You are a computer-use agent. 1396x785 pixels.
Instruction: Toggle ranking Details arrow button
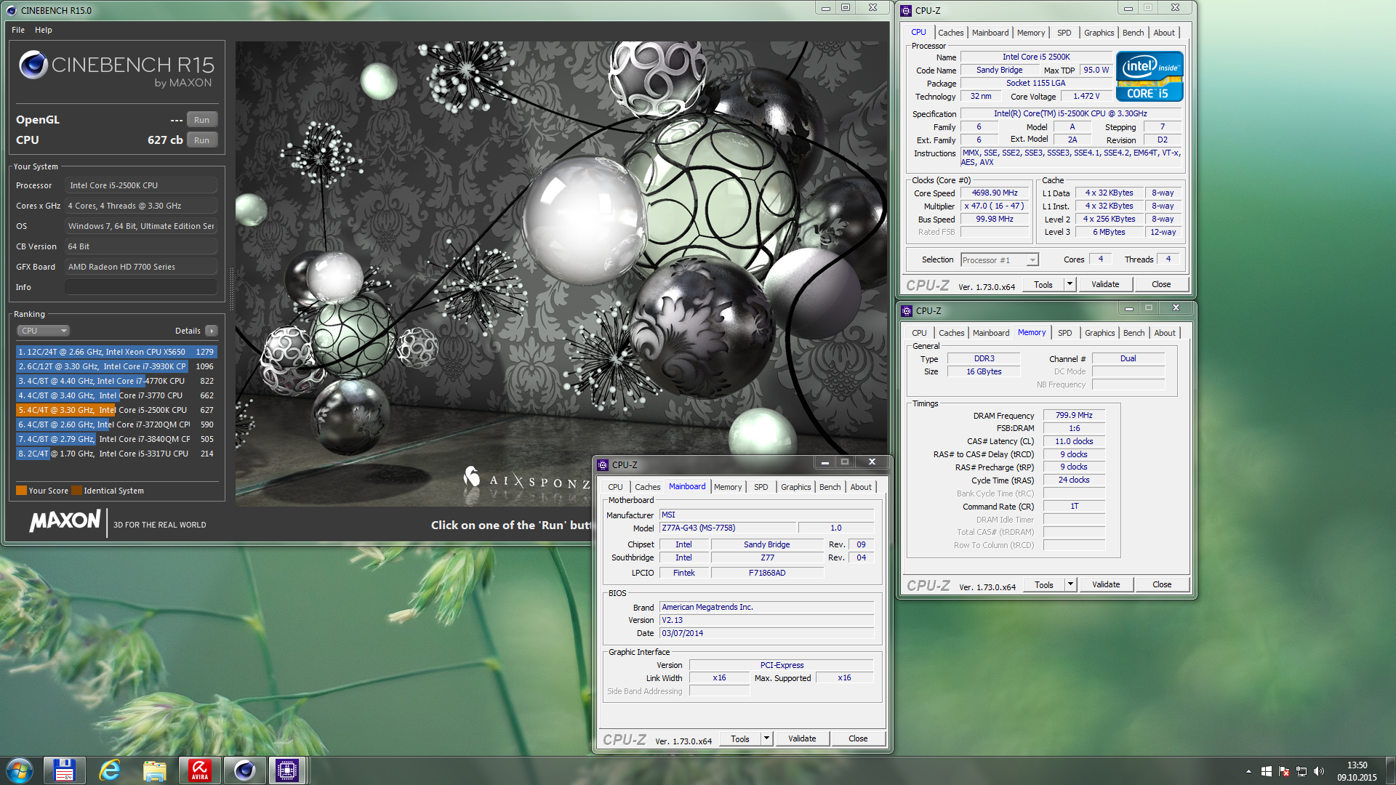pos(212,331)
